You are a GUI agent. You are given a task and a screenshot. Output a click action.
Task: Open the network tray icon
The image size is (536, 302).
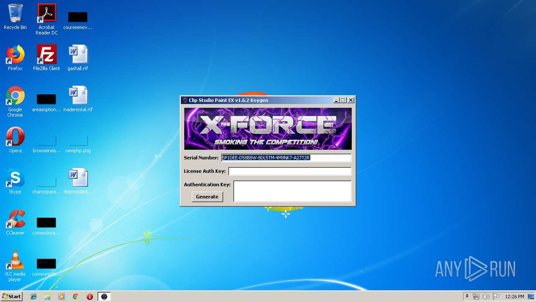[476, 297]
